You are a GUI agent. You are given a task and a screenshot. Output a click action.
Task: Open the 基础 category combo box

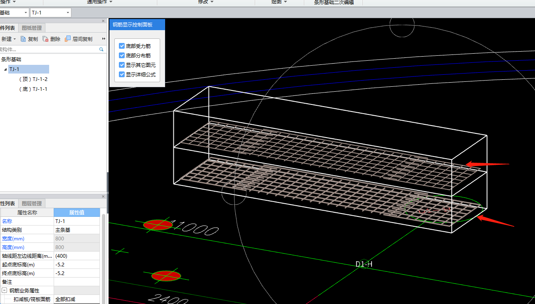14,13
